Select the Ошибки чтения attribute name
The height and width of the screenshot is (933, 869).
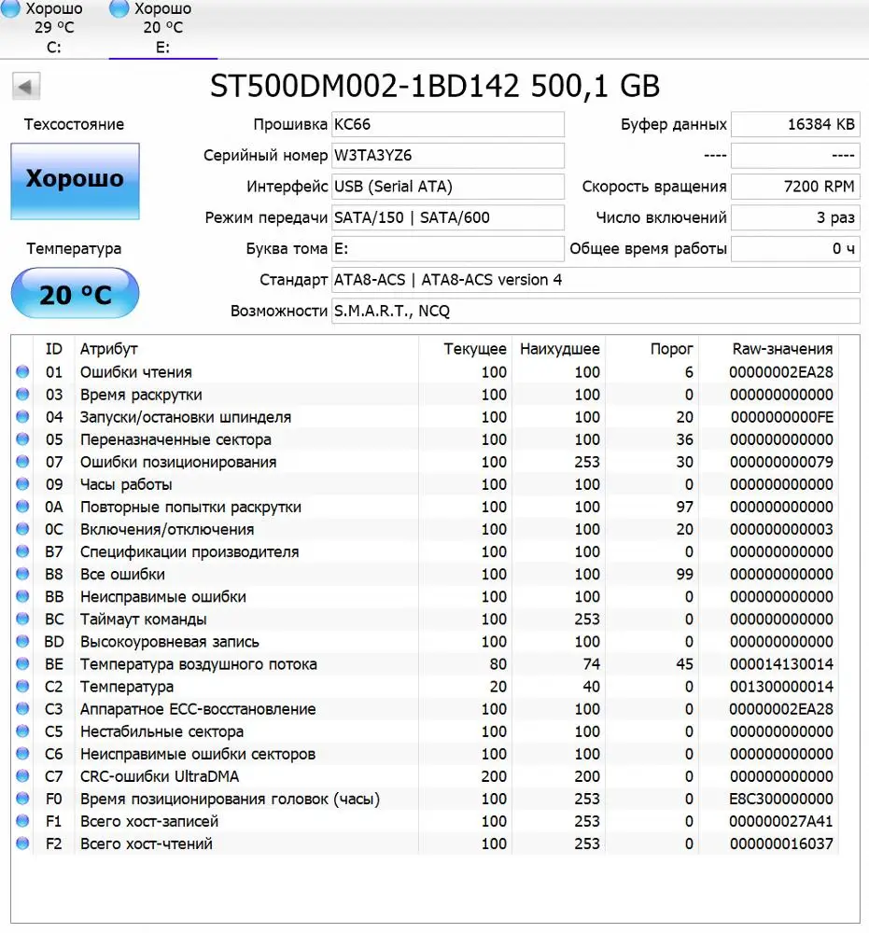pyautogui.click(x=135, y=372)
